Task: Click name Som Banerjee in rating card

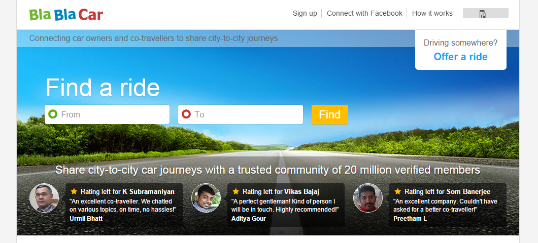Action: (468, 192)
